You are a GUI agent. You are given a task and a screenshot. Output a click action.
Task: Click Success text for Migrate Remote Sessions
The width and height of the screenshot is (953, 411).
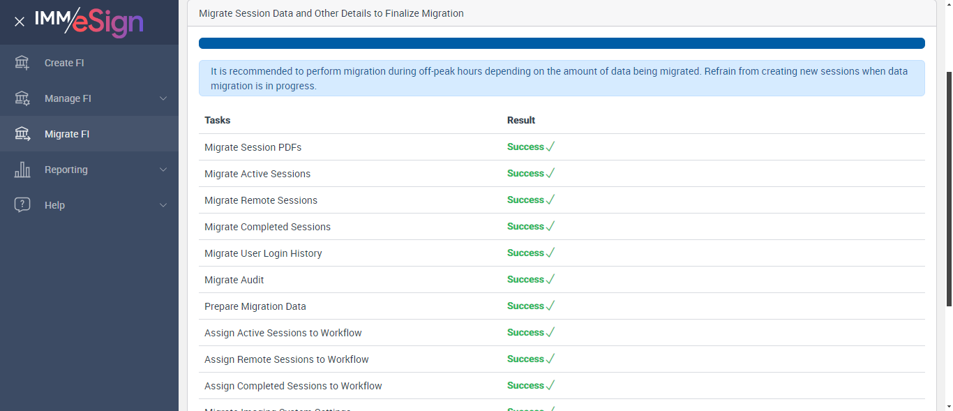tap(525, 200)
